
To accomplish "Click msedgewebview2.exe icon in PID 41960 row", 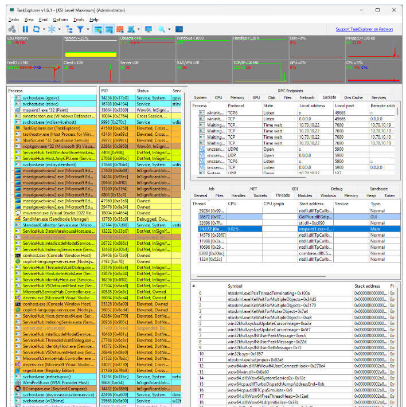I will 18,201.
